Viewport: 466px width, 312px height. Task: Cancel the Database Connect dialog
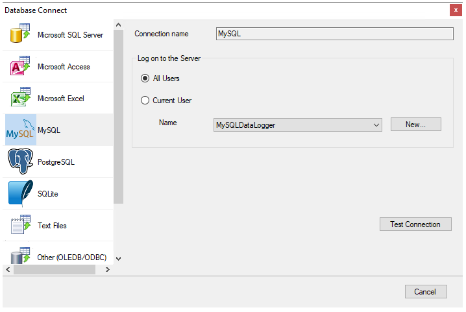click(x=426, y=292)
